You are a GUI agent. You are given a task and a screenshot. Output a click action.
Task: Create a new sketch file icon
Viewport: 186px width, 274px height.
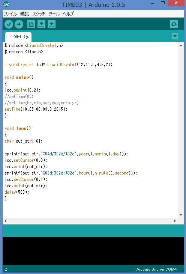[x=31, y=24]
